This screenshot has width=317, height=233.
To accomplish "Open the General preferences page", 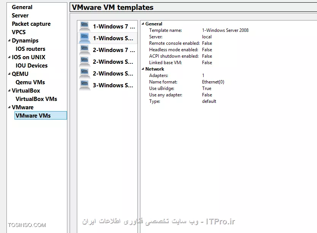I will [x=22, y=7].
